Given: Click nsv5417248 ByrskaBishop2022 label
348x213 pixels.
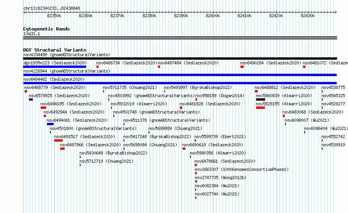Looking at the screenshot, I should point(157,137).
